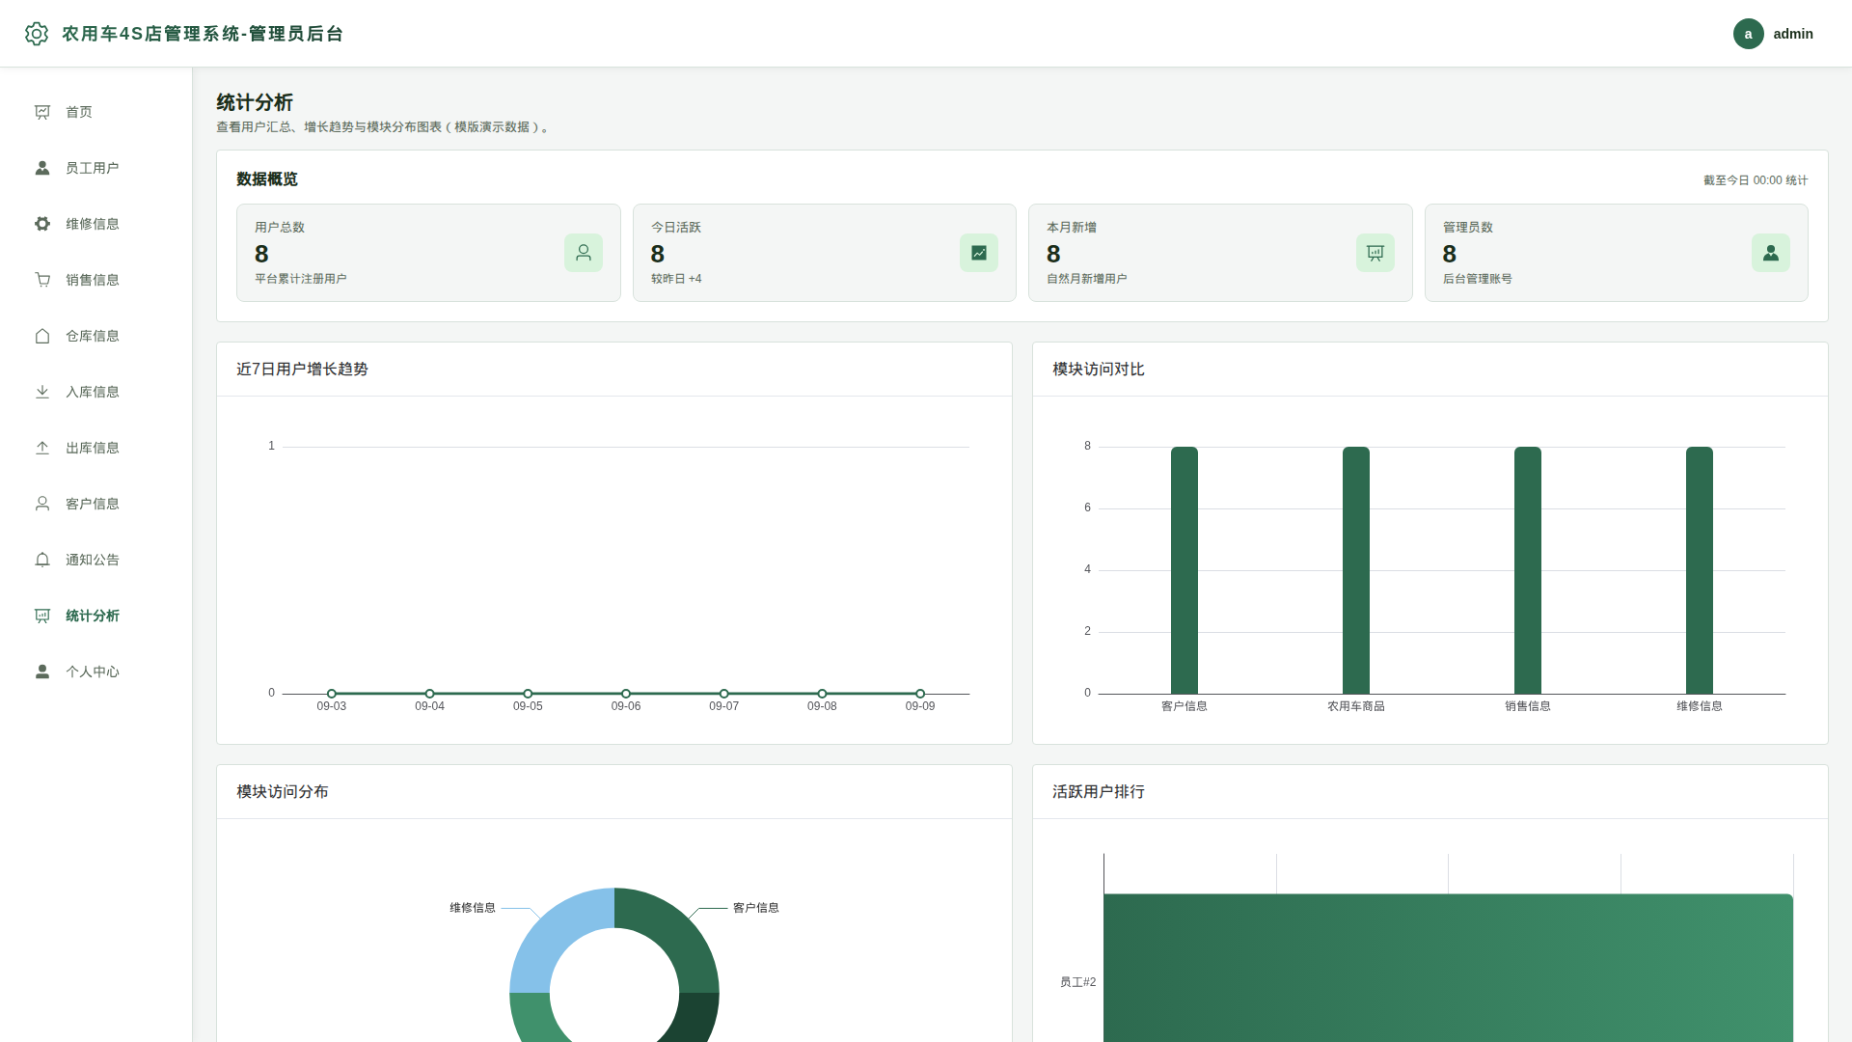
Task: Open 维修信息 menu item
Action: point(95,224)
